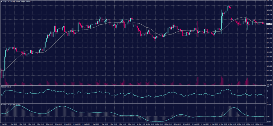Screen dimensions: 273x126
Task: Click the separator between RSI and MACD panels
Action: click(x=133, y=103)
